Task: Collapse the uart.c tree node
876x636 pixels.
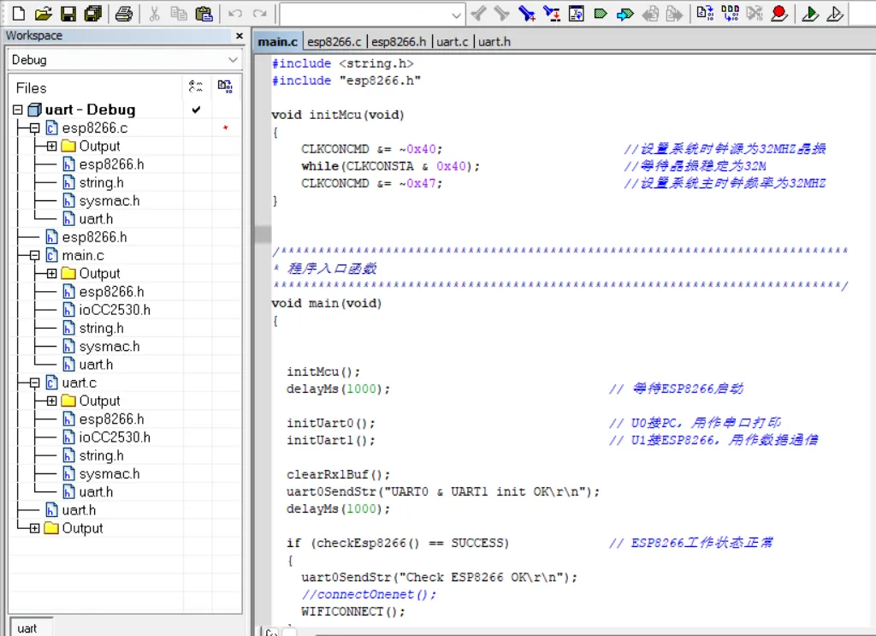Action: coord(34,383)
